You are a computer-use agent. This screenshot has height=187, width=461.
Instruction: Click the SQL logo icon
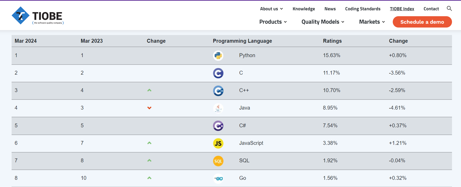(x=218, y=161)
